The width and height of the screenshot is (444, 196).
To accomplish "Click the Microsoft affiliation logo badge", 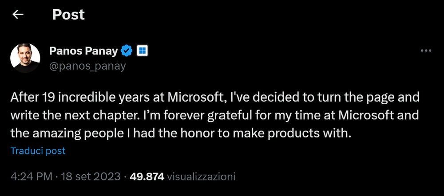I will pos(142,51).
